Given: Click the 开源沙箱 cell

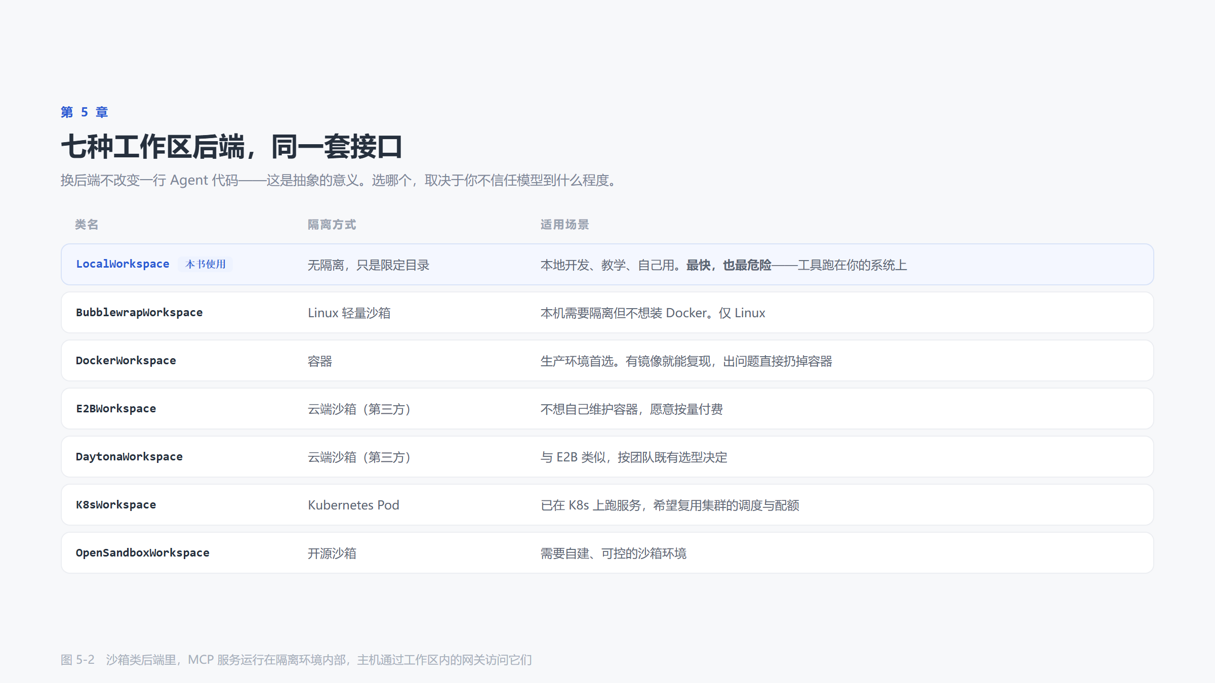Looking at the screenshot, I should (x=332, y=553).
